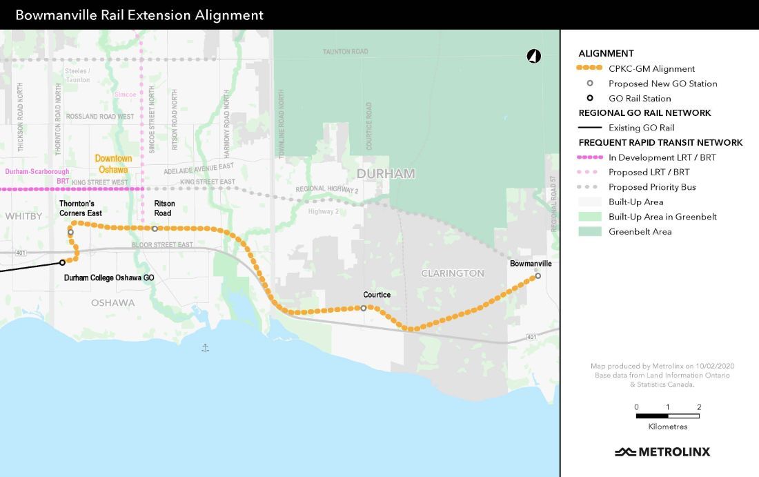Click Proposed New GO Station legend symbol

590,84
